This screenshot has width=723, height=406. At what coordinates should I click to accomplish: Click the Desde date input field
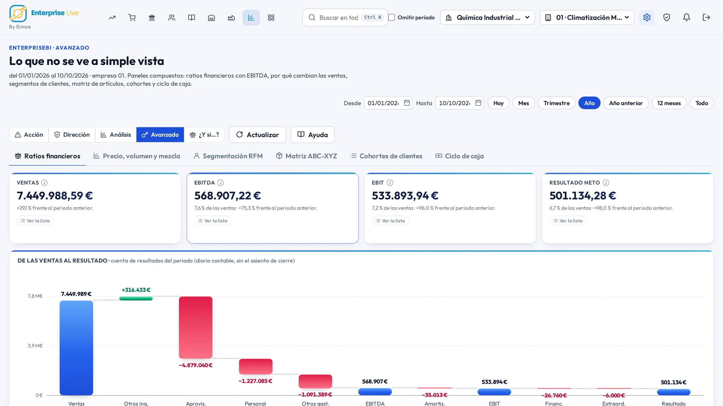coord(388,103)
